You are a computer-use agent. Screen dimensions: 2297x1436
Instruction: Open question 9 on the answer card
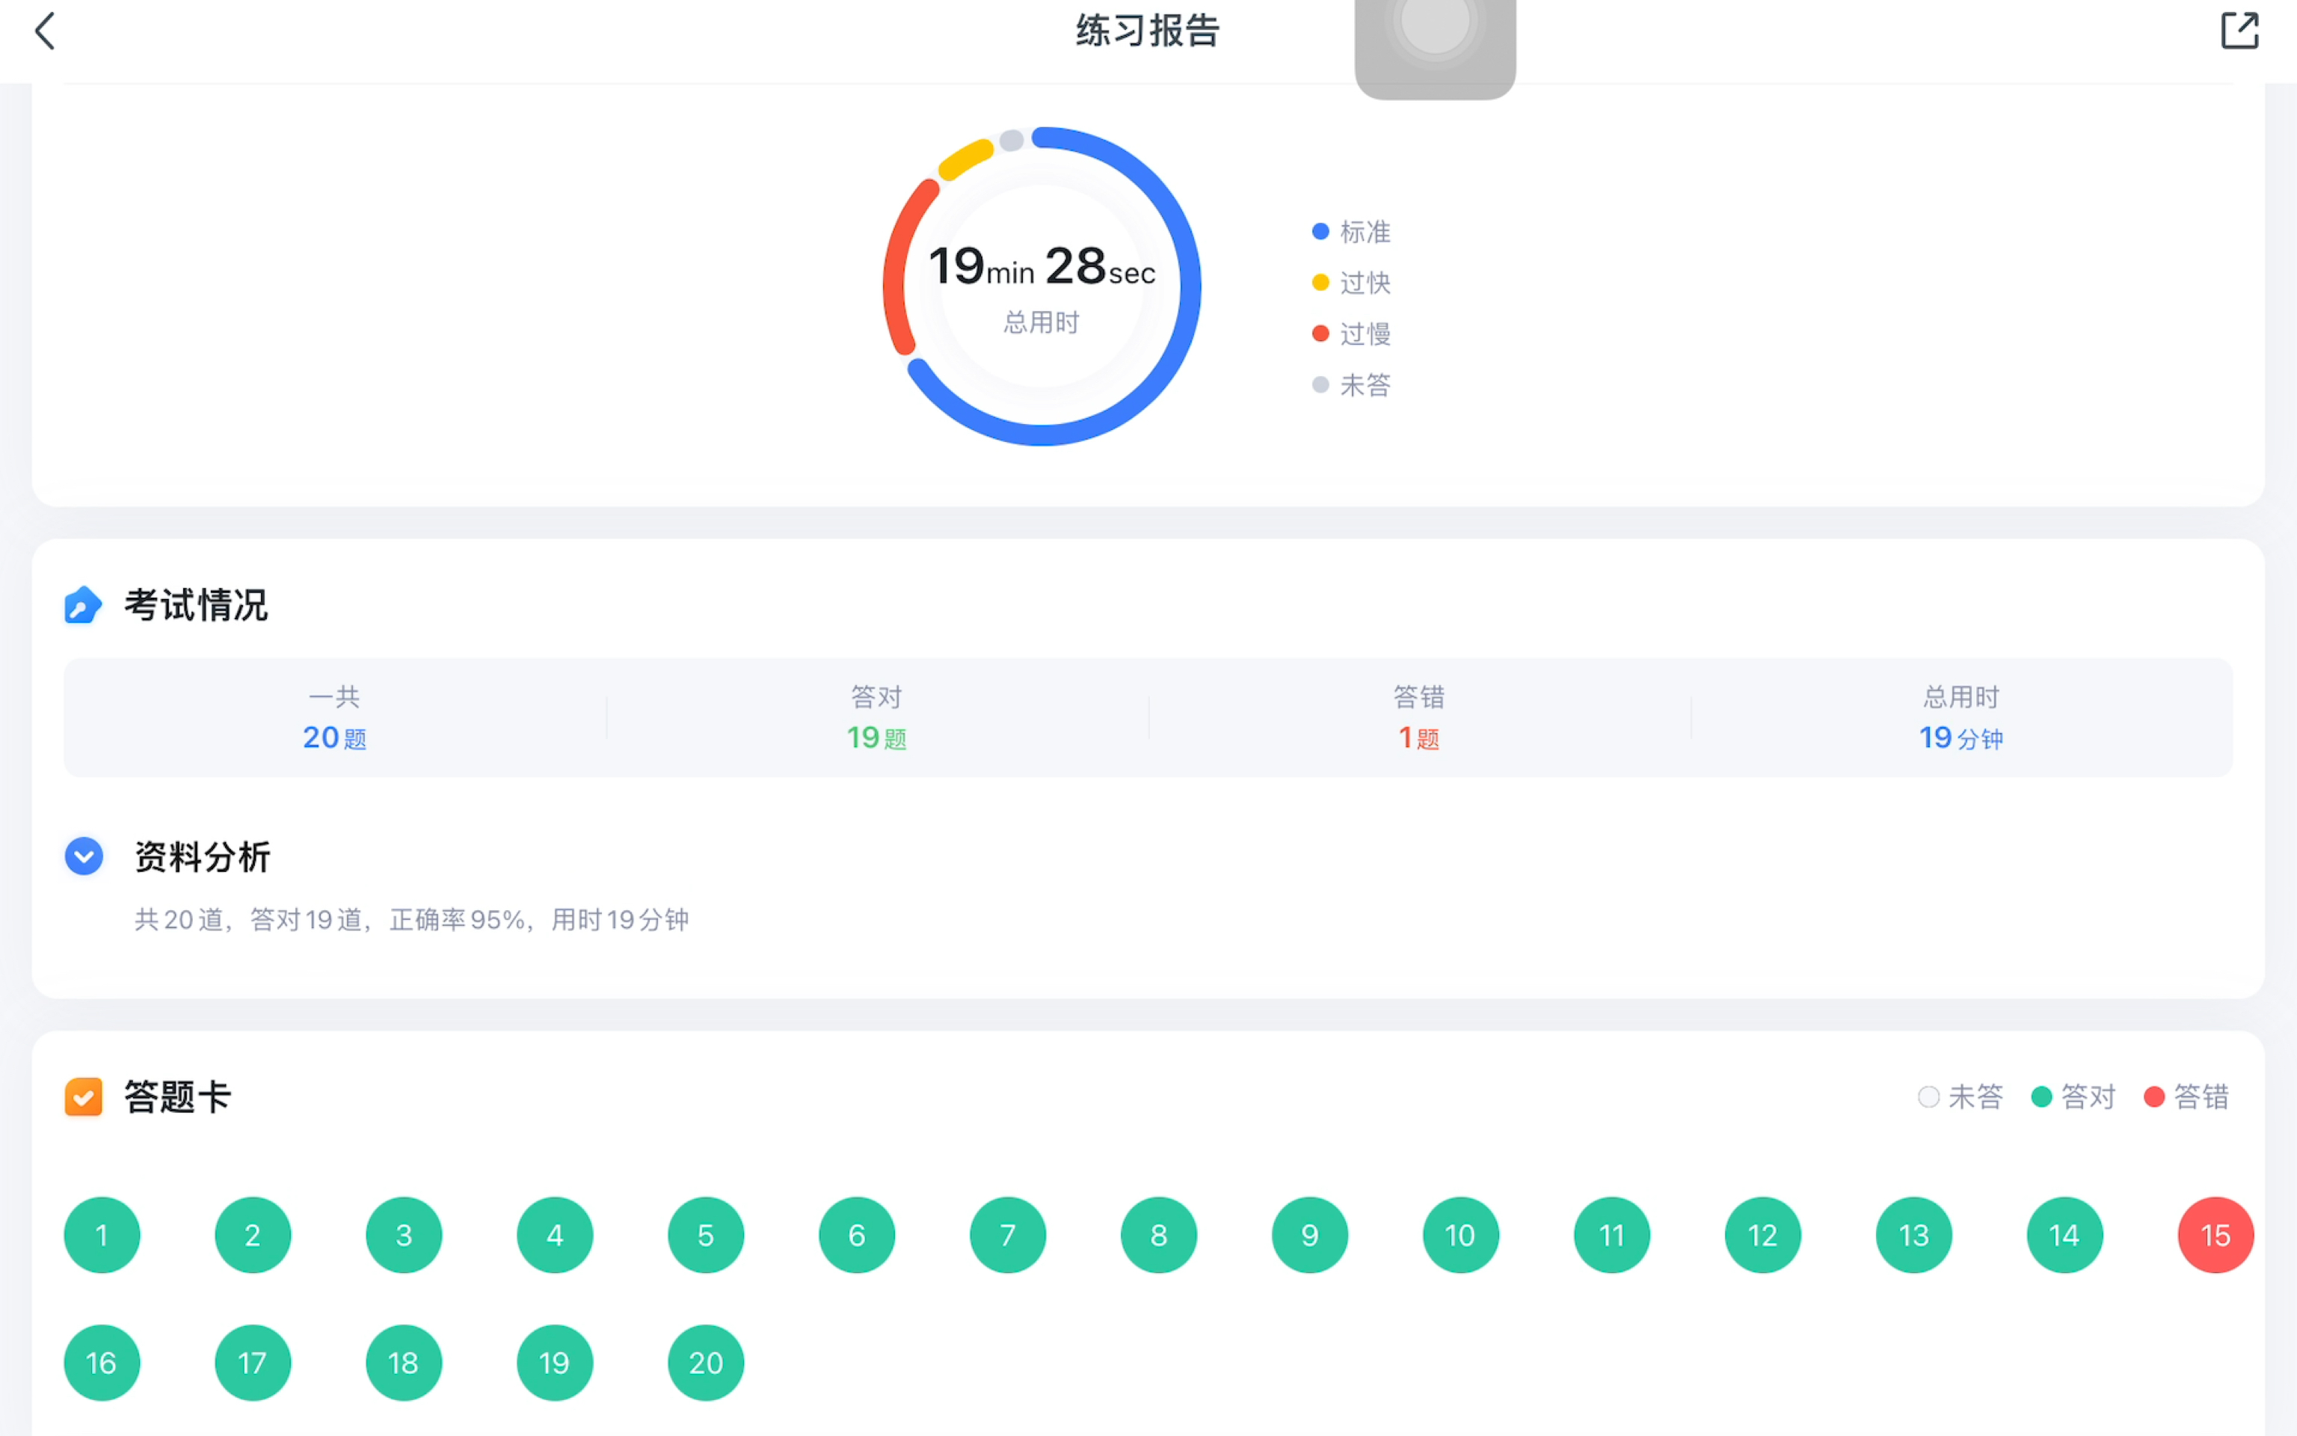tap(1309, 1235)
